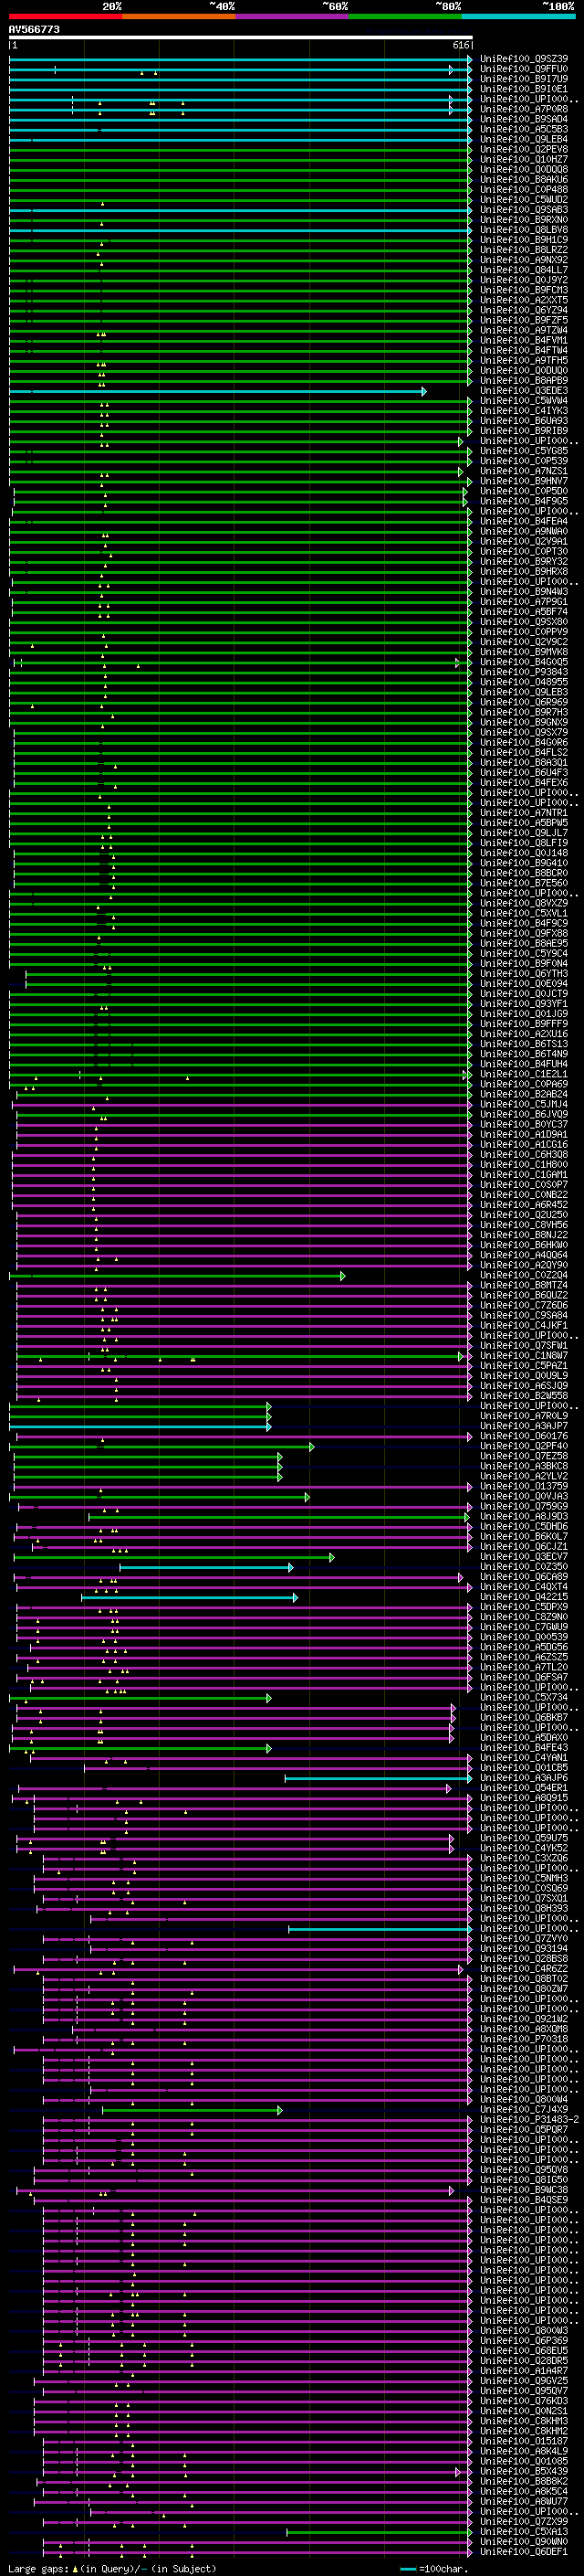Click the white query sequence ruler bar

(241, 38)
